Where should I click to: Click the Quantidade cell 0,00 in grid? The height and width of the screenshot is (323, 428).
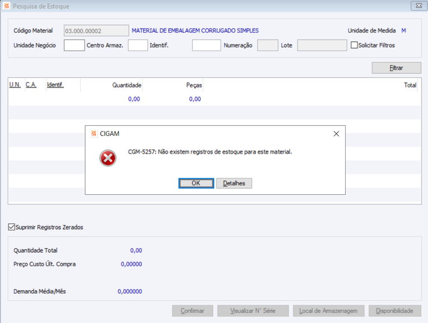click(x=134, y=99)
